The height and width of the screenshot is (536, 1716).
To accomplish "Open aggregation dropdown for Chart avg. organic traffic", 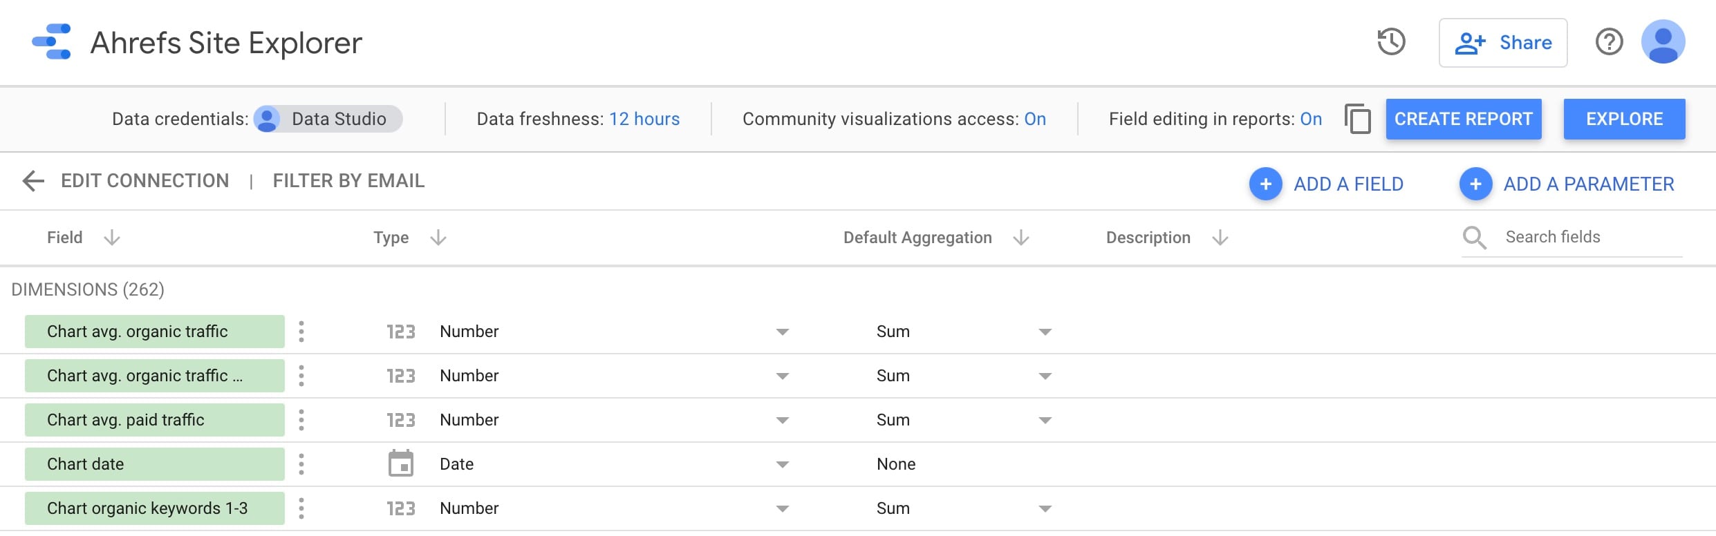I will tap(1045, 332).
